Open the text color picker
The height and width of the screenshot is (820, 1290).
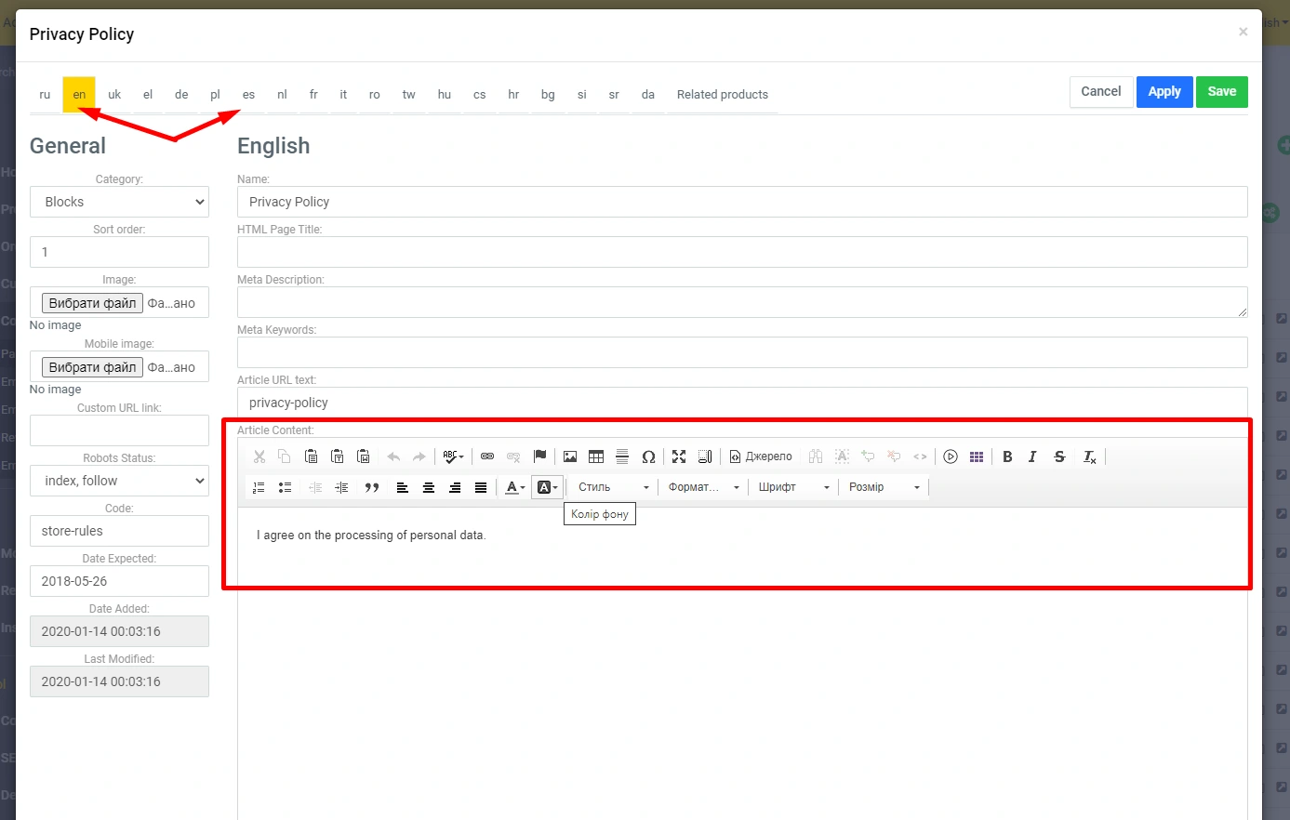tap(515, 487)
